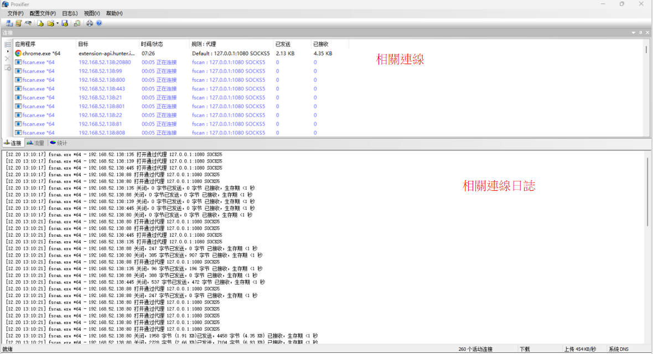
Task: Sort by the 应用程序 column header
Action: click(45, 44)
